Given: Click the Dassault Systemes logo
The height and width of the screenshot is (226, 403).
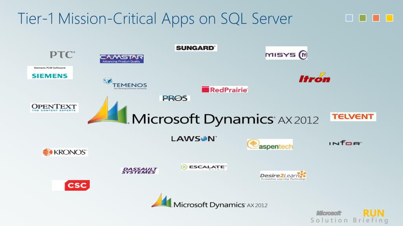Looking at the screenshot, I should coord(140,171).
